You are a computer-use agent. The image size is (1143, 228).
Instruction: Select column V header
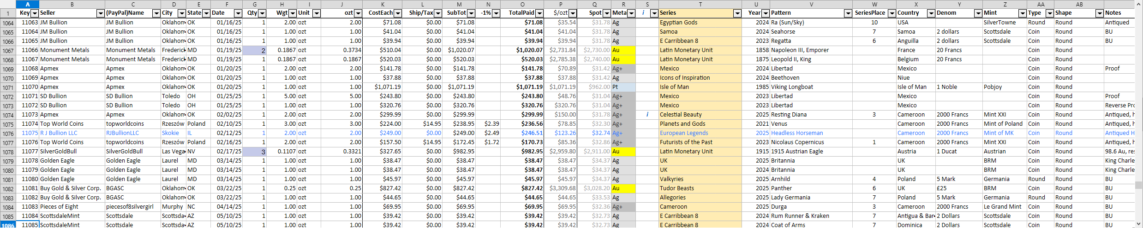click(x=811, y=4)
